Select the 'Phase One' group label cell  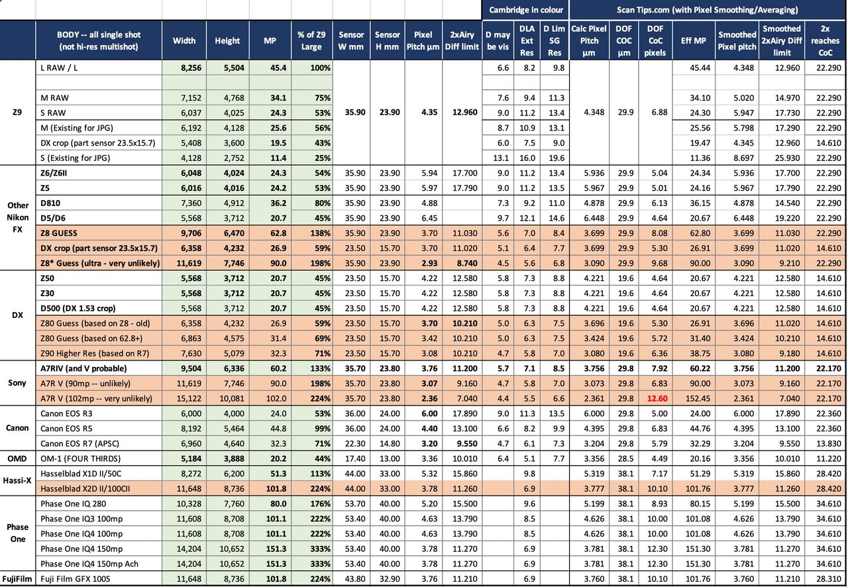[18, 533]
